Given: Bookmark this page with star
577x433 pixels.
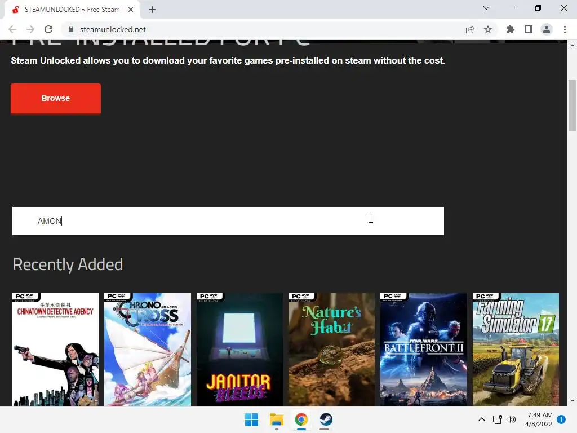Looking at the screenshot, I should [488, 29].
